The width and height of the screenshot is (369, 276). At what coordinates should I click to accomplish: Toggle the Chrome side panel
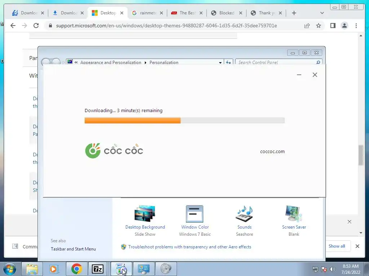(x=333, y=26)
